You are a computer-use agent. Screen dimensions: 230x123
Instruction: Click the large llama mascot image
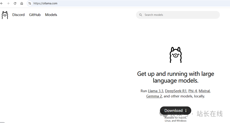click(x=175, y=55)
